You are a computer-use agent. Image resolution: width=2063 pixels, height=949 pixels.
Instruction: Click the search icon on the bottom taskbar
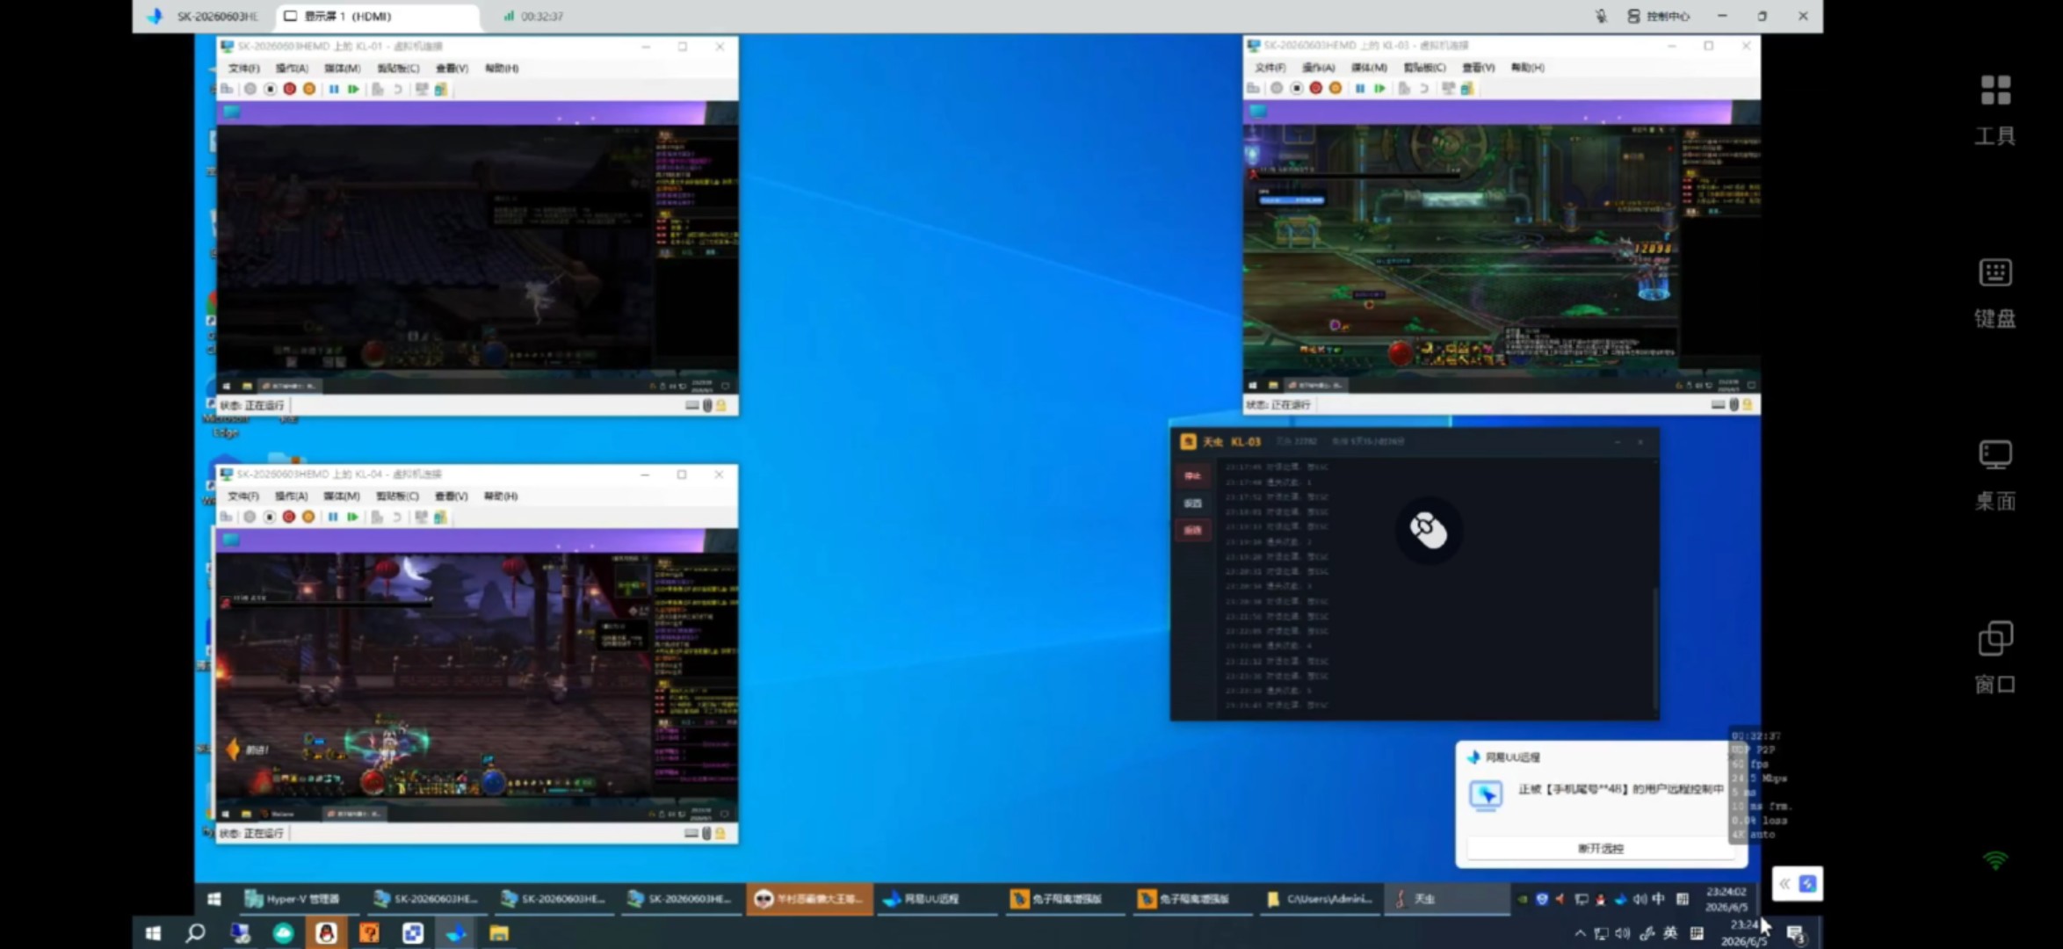point(195,932)
